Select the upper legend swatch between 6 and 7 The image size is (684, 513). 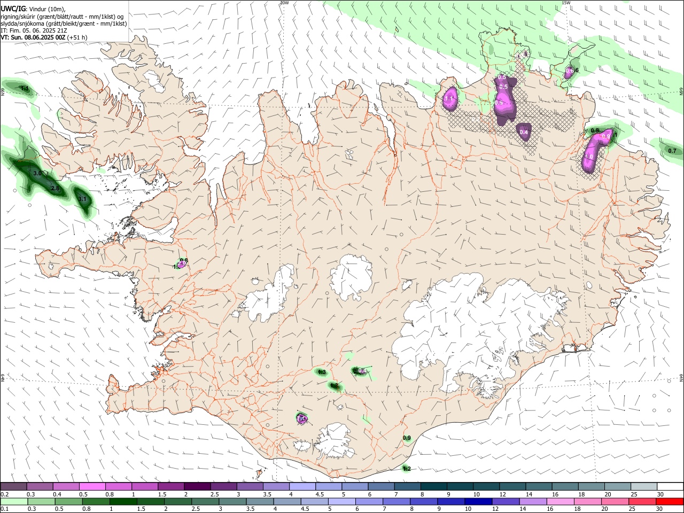pyautogui.click(x=381, y=486)
